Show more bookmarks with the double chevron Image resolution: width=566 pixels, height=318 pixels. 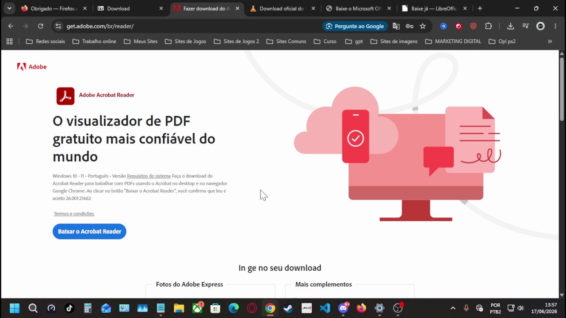click(550, 42)
